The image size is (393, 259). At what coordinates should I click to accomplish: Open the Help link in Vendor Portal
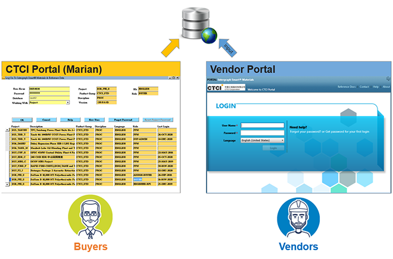[376, 87]
